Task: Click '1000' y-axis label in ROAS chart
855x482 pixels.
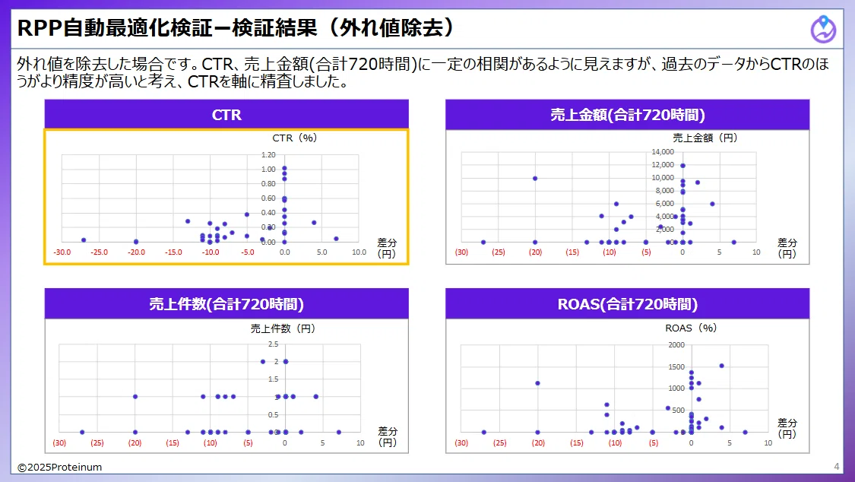Action: pos(676,388)
